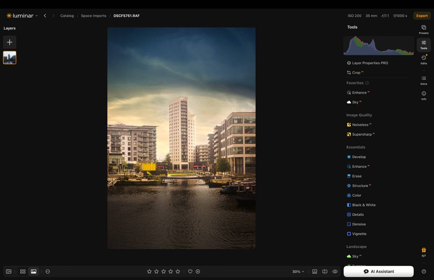
Task: Open the Develop tool
Action: coord(356,157)
